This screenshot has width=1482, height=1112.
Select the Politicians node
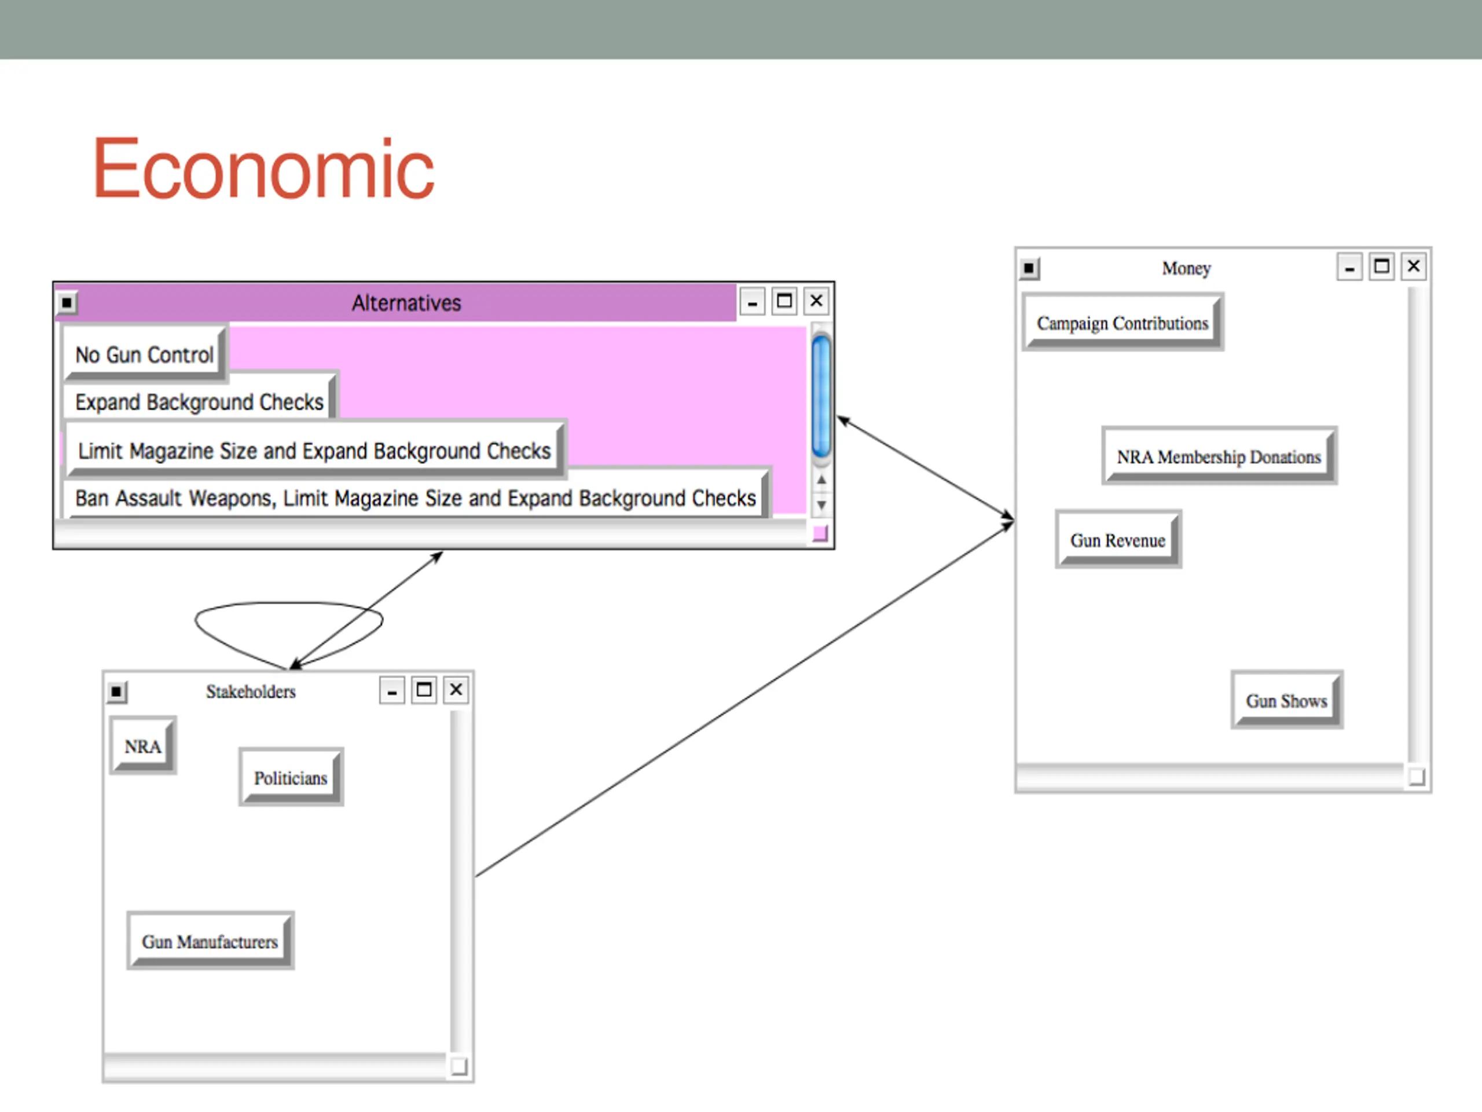tap(290, 777)
